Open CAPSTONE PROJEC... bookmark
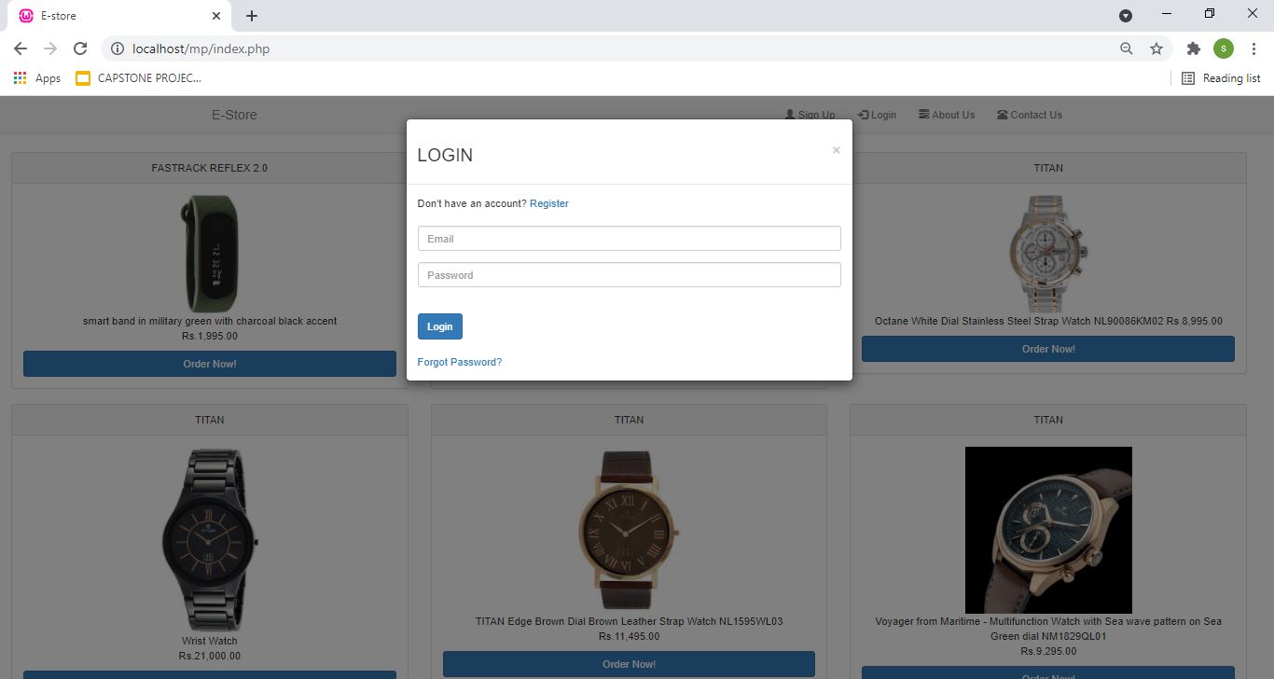 (x=138, y=78)
